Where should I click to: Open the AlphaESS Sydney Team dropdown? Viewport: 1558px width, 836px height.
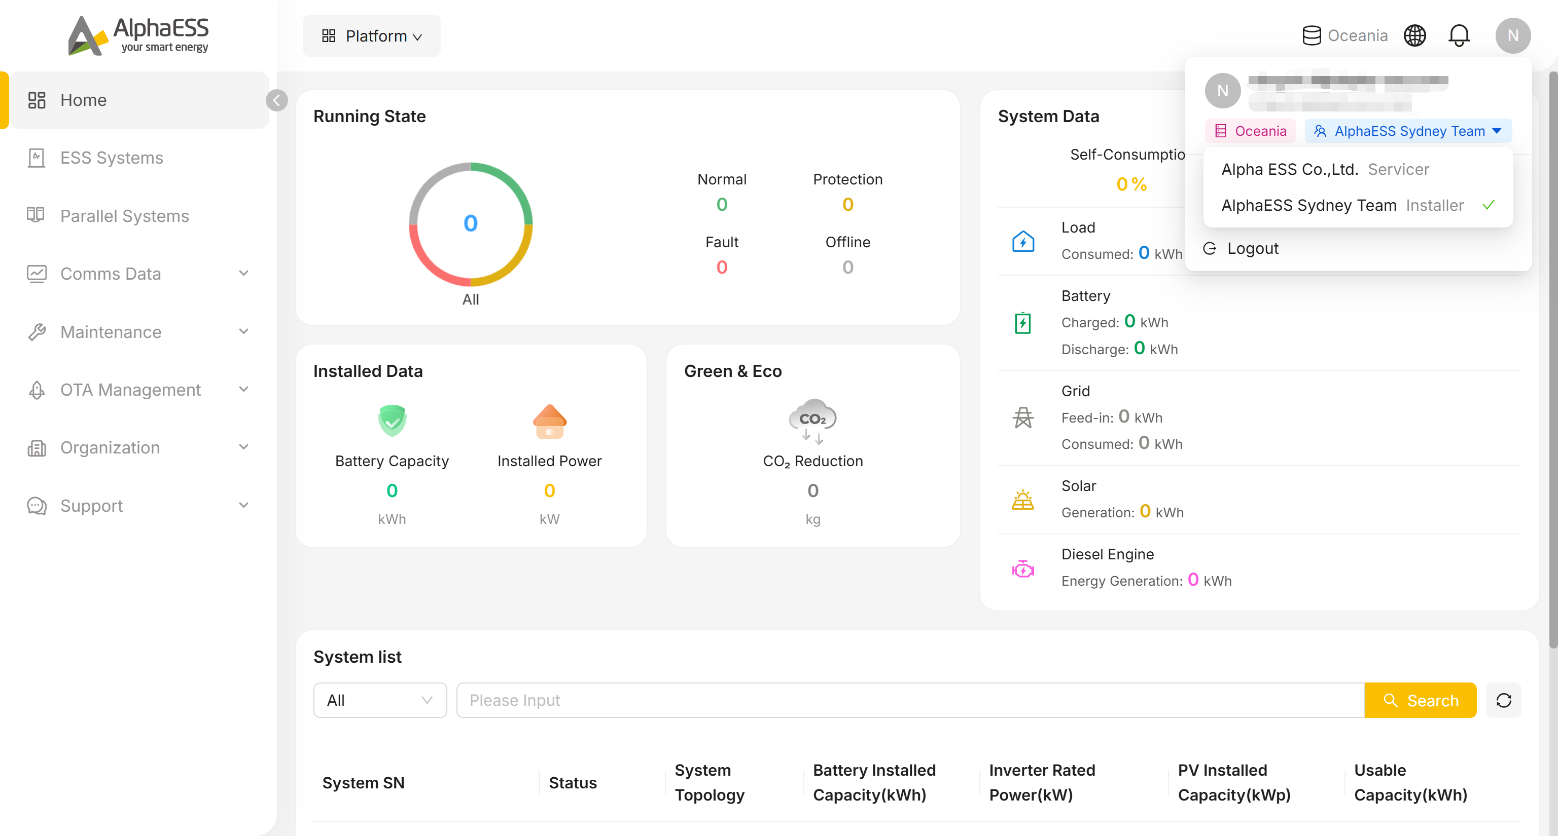[x=1407, y=131]
